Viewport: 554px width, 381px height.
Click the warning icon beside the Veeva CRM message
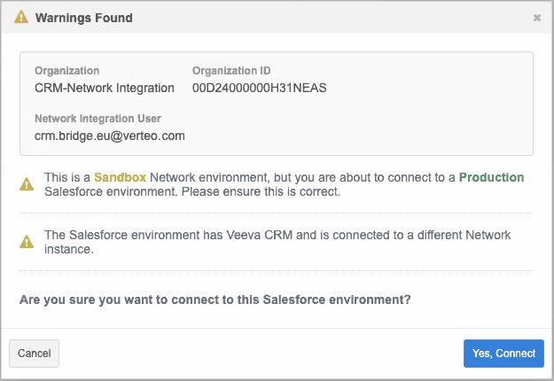pos(27,242)
